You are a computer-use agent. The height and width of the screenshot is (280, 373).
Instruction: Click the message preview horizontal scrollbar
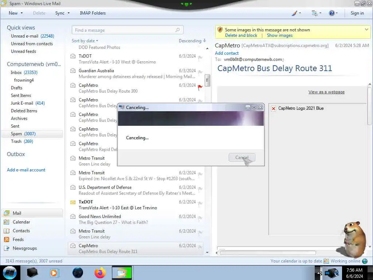point(268,253)
